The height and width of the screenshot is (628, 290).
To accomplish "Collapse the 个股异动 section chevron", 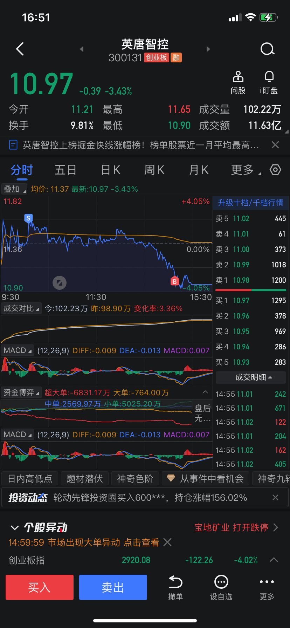I will click(15, 527).
